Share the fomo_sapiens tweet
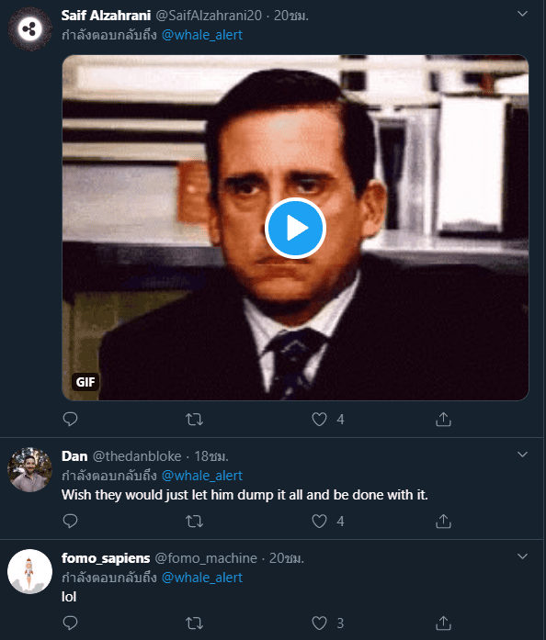Viewport: 546px width, 640px height. click(443, 623)
